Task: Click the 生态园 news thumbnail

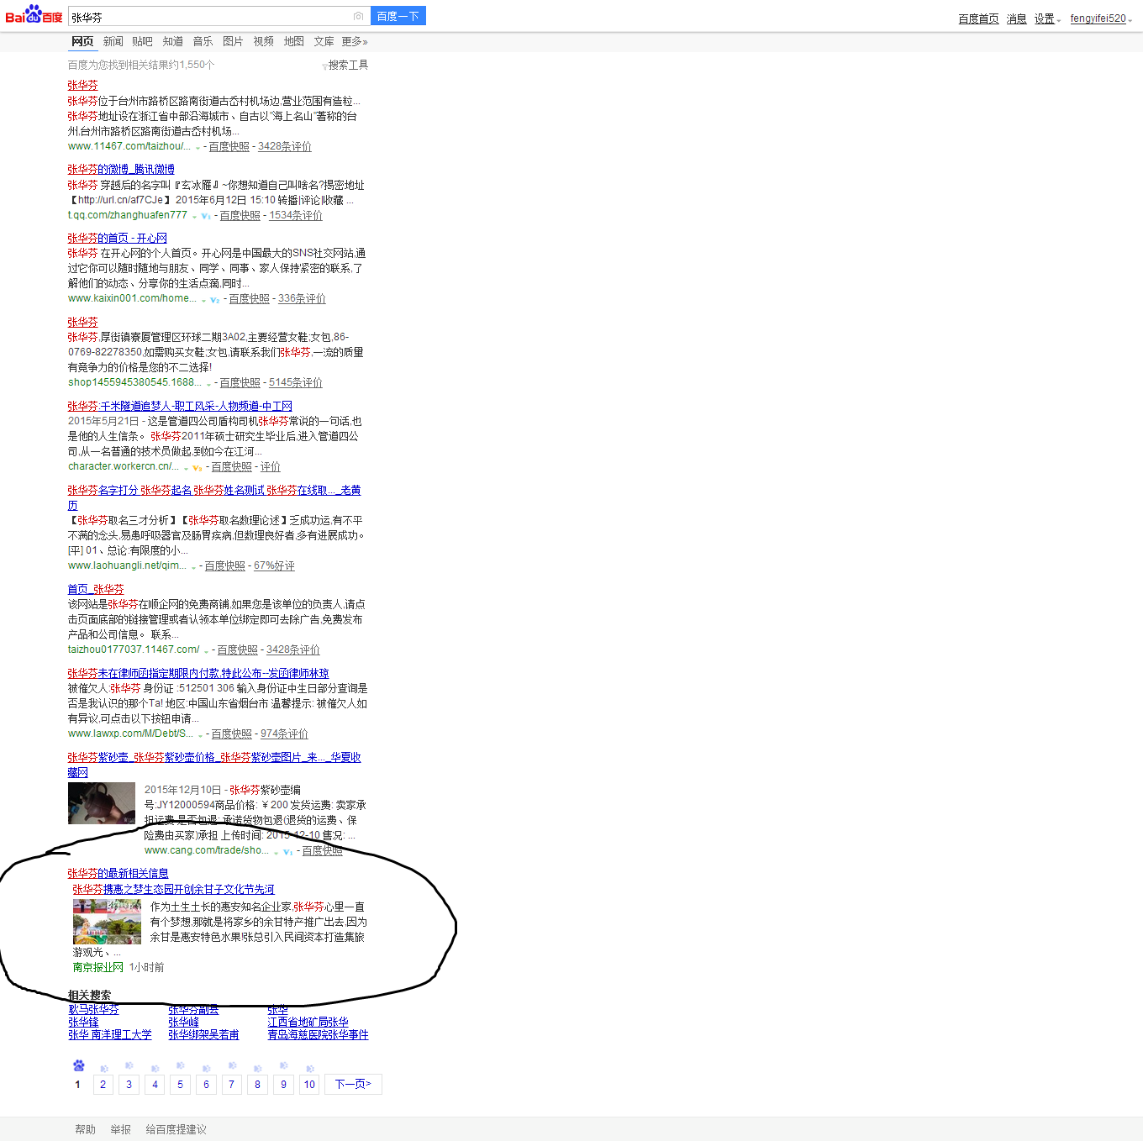Action: click(107, 921)
